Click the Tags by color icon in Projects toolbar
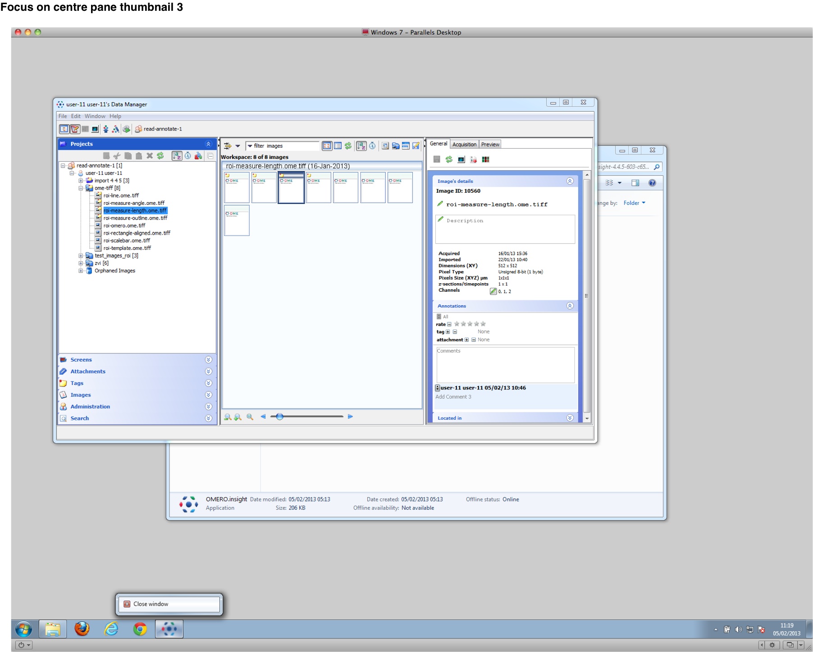 click(x=198, y=156)
